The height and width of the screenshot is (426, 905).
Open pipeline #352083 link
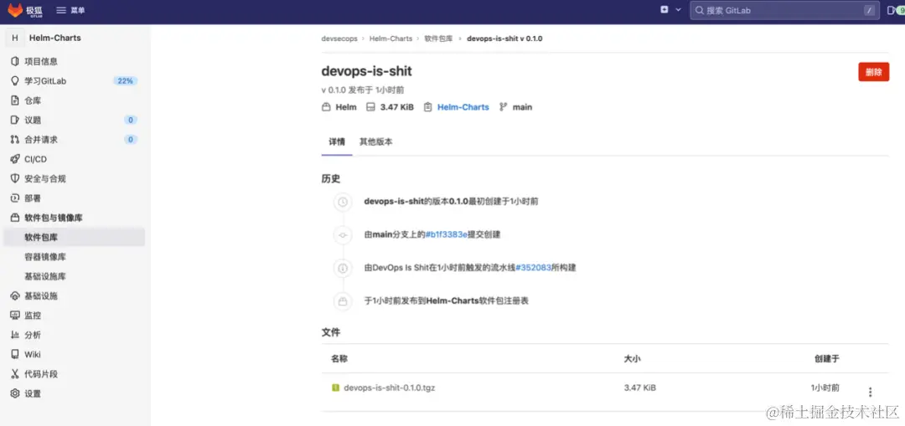tap(533, 268)
